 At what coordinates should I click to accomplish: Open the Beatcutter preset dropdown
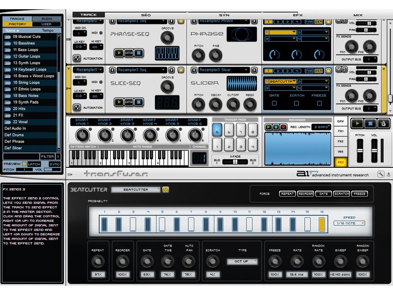(x=135, y=190)
